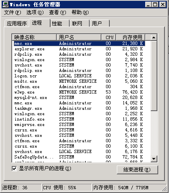Minimize the Task Manager window
Screen dimensions: 169x193
point(148,5)
